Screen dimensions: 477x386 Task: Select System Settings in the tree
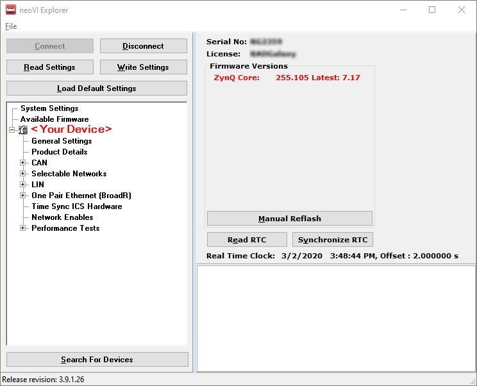(49, 108)
